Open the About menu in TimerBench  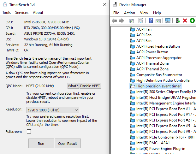click(x=38, y=13)
